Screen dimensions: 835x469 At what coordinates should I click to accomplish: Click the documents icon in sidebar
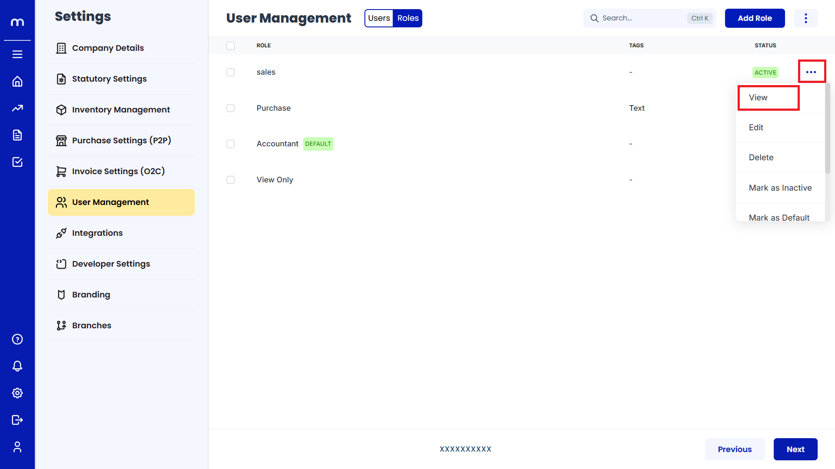[x=17, y=135]
